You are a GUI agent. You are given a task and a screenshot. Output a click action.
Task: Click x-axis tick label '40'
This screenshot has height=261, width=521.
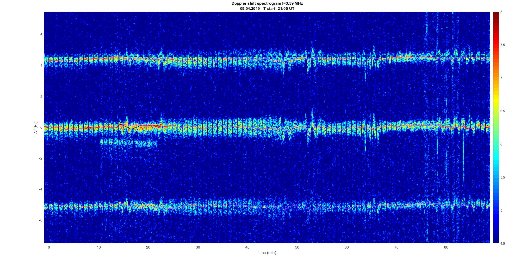pos(247,247)
